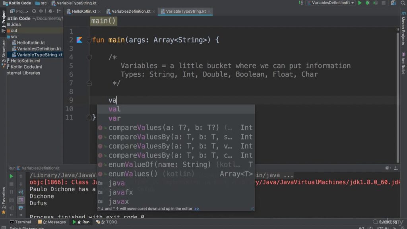Viewport: 407px width, 229px height.
Task: Open Project panel gear settings menu
Action: point(50,11)
